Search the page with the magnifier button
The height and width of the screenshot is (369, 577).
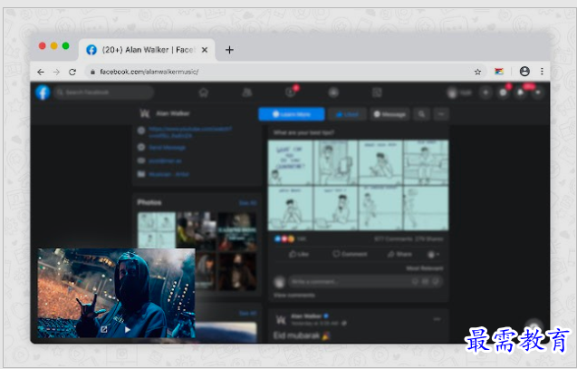(422, 114)
